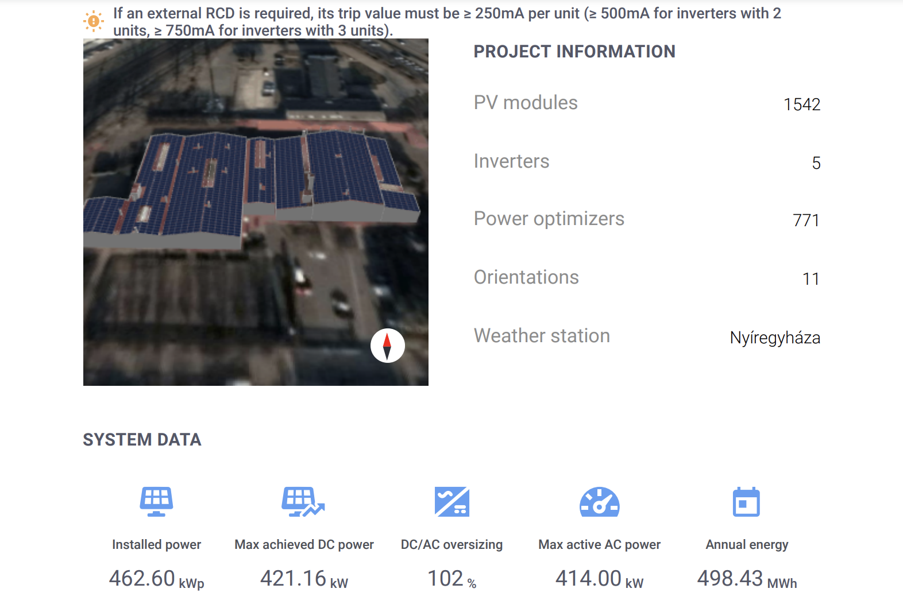
Task: Click the Inverters label
Action: [511, 161]
